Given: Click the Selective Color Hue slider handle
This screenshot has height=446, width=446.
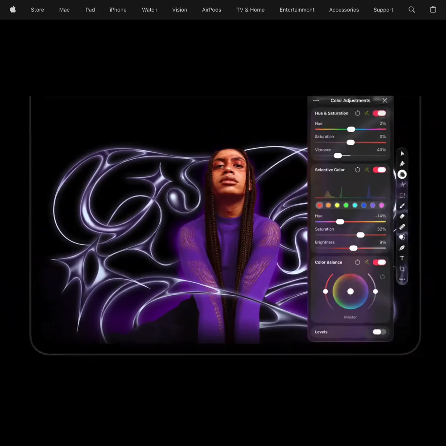Looking at the screenshot, I should click(x=340, y=222).
